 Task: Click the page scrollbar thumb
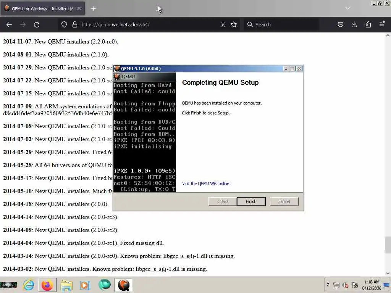click(388, 244)
